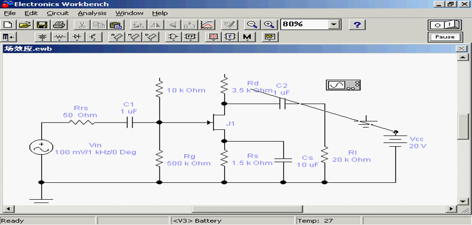Open the Display Graphs icon

point(207,25)
